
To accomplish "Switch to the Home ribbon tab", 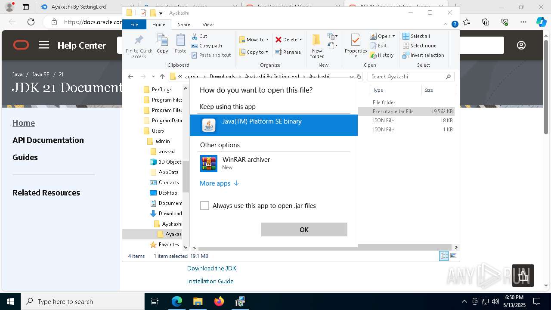I will tap(158, 25).
